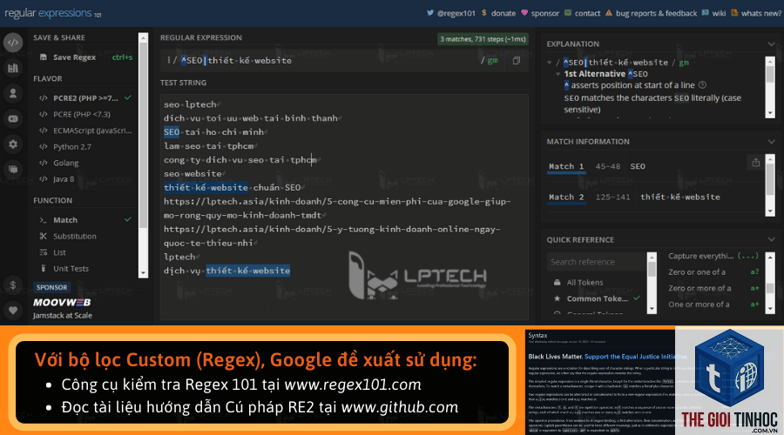Click the dollar donate icon in sidebar
Viewport: 784px width, 435px height.
click(x=13, y=285)
